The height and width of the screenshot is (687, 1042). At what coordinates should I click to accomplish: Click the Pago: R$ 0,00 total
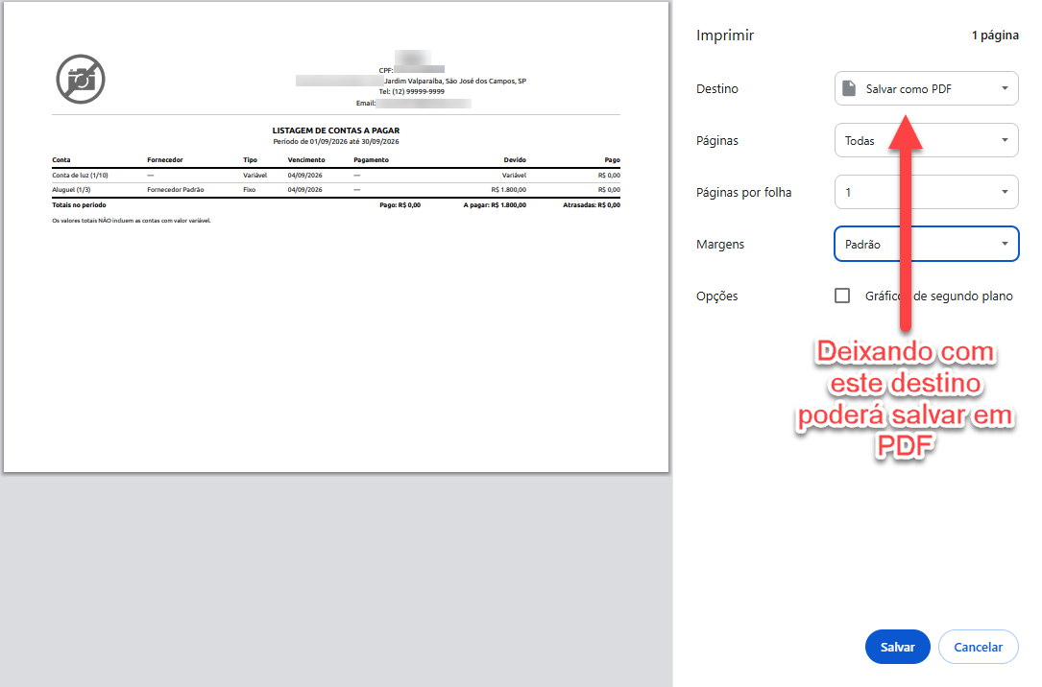400,205
